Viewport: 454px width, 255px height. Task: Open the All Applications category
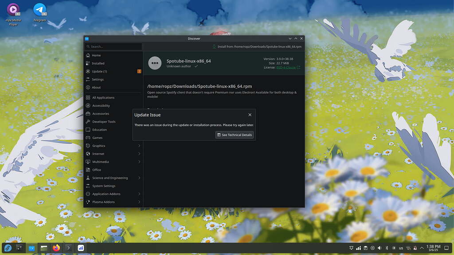coord(89,97)
